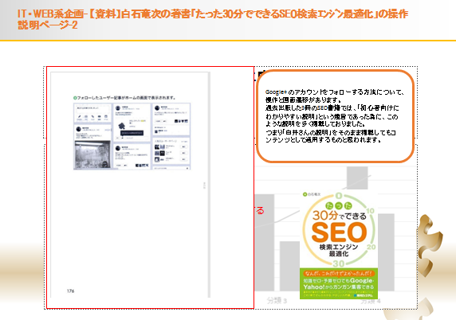456x320 pixels.
Task: Click the '分類 3' chart axis label
Action: (277, 301)
